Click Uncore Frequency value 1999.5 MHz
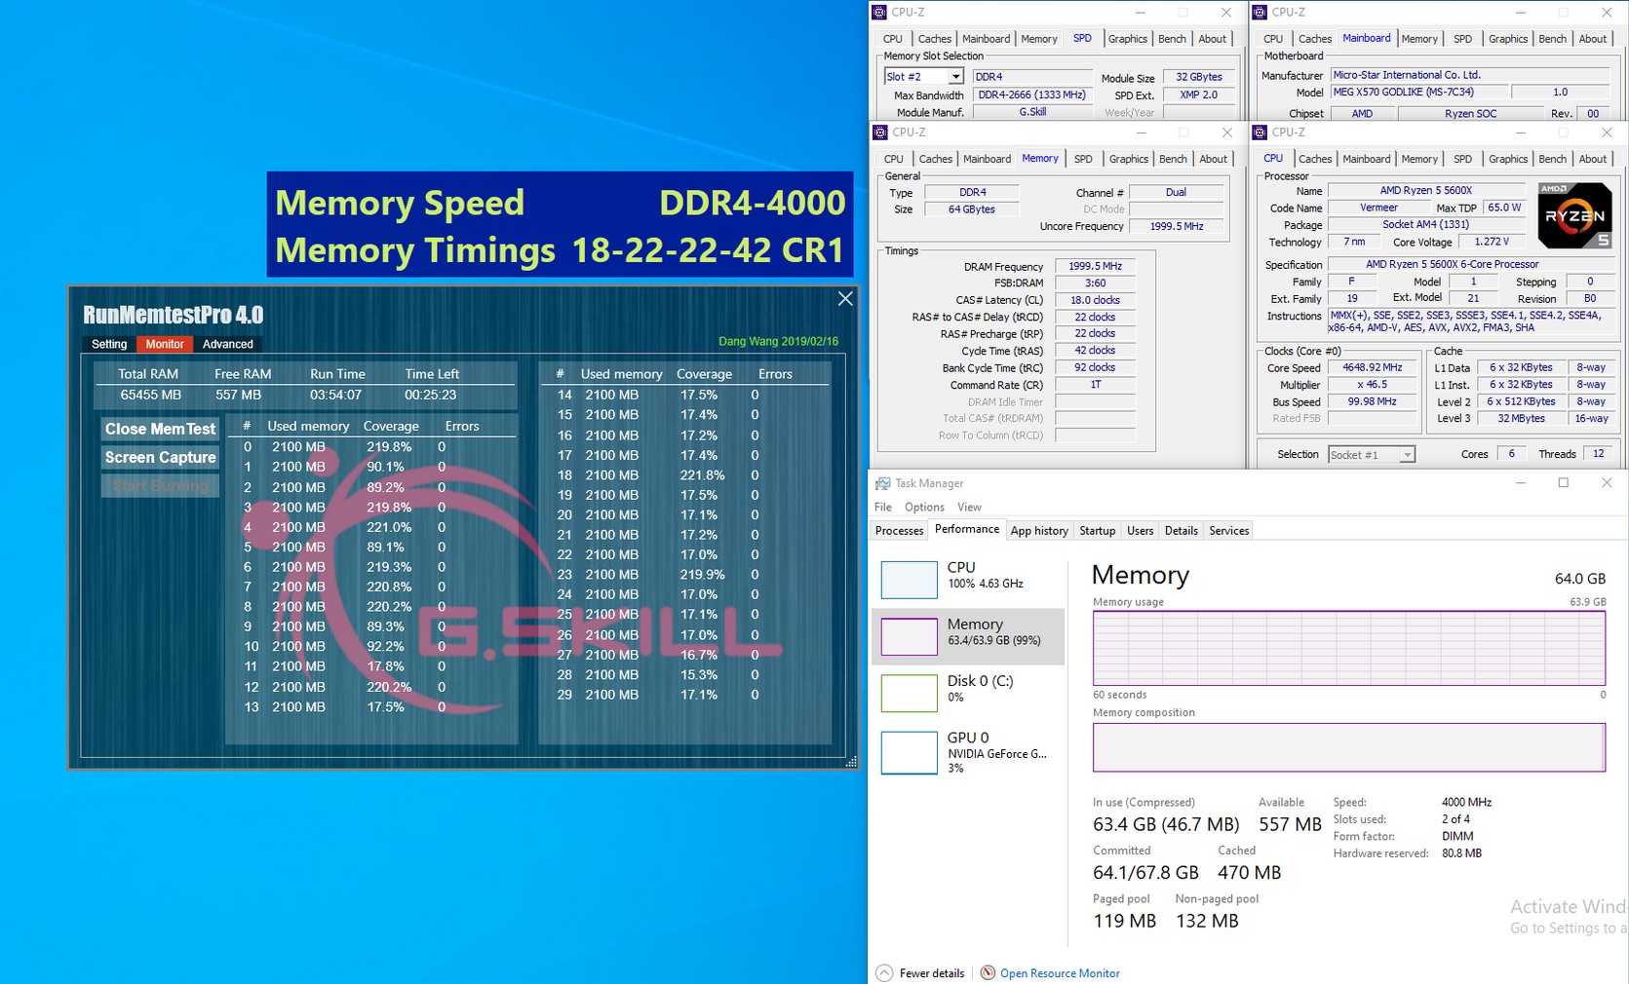This screenshot has height=984, width=1629. [x=1176, y=226]
